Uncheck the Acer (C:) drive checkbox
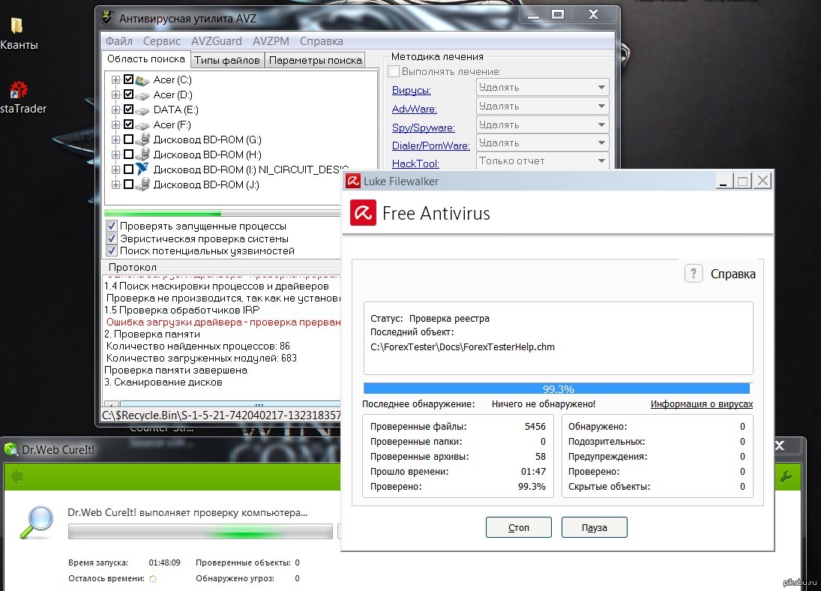The image size is (821, 591). (x=128, y=79)
